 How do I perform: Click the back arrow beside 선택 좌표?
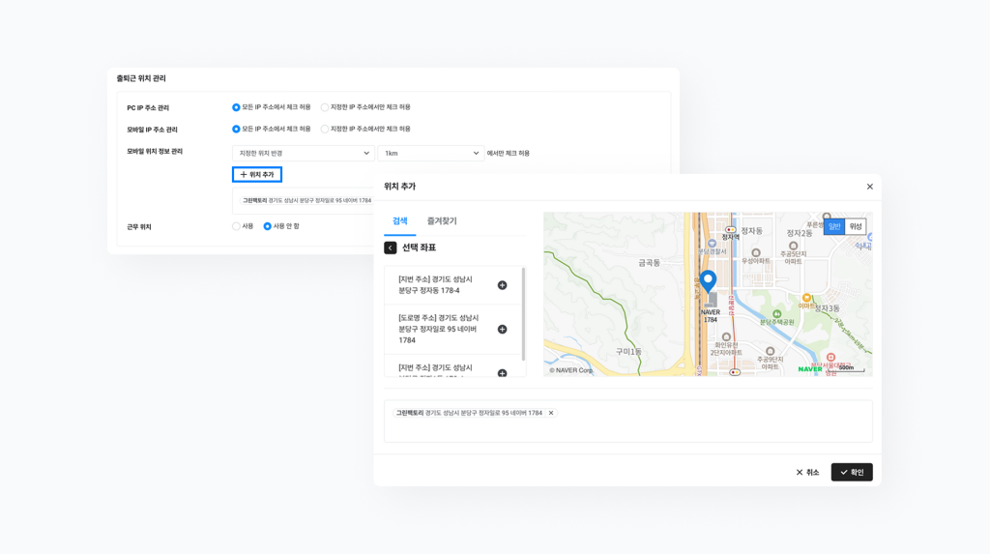coord(391,248)
